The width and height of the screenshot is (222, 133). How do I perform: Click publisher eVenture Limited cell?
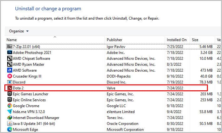click(121, 112)
